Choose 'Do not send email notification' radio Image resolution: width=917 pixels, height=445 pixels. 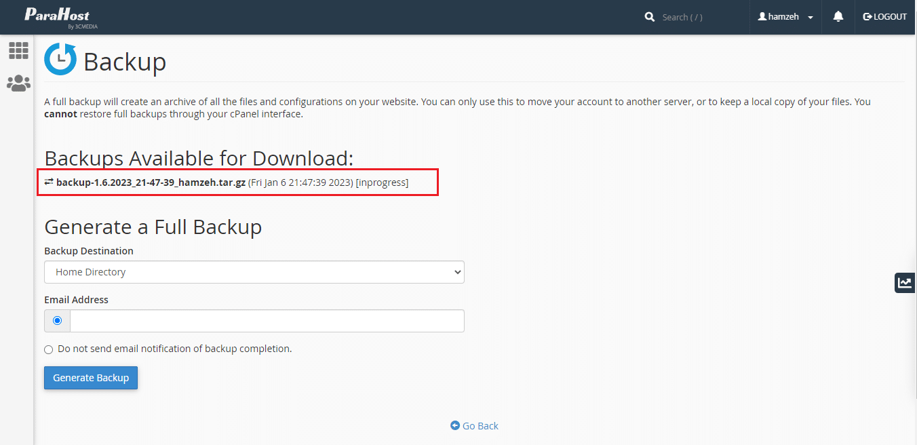click(48, 349)
